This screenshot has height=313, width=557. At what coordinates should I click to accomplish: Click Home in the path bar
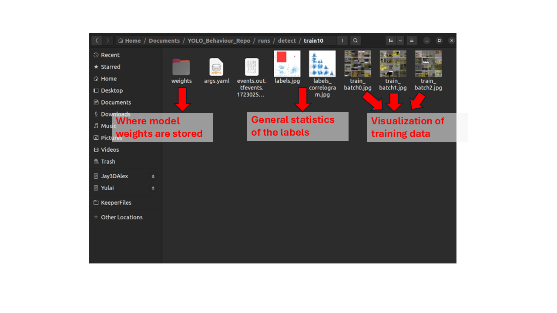(x=133, y=41)
